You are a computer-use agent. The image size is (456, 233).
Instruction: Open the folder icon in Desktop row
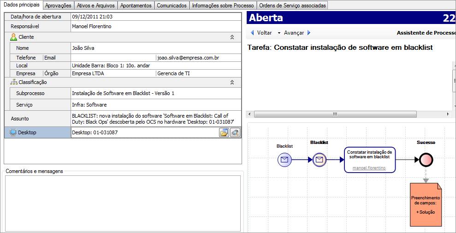(x=224, y=132)
